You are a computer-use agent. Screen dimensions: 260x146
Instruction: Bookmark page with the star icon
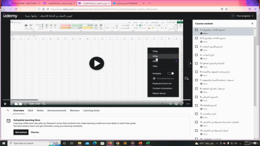[x=226, y=9]
